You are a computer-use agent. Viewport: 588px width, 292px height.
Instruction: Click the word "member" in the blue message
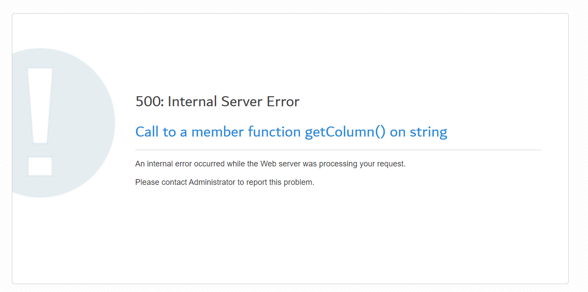[218, 132]
